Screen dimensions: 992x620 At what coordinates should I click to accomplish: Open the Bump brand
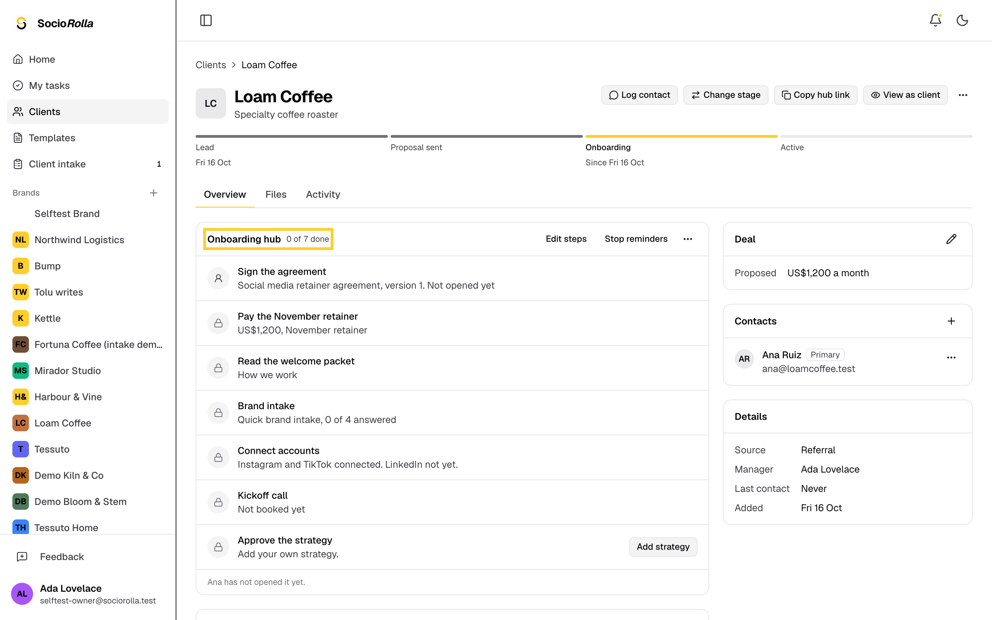(88, 266)
